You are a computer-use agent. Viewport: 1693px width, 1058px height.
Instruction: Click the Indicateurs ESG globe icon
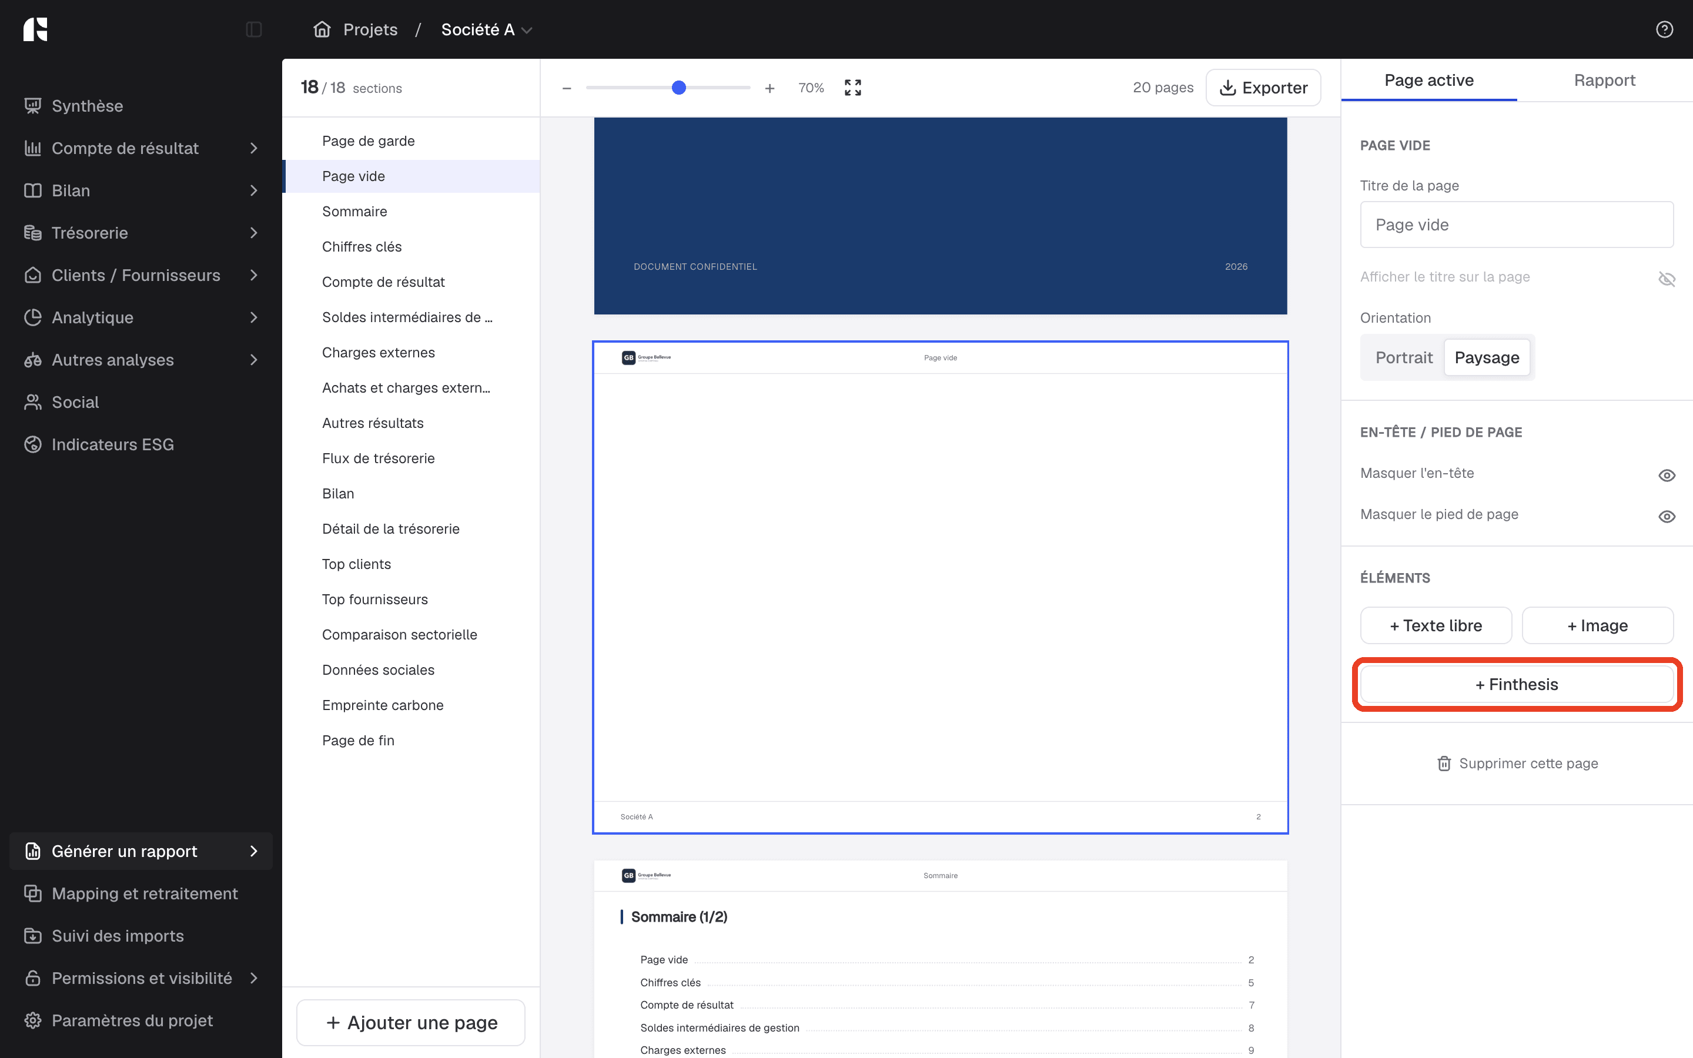[32, 444]
